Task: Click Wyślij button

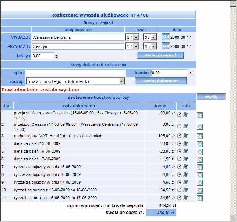Action: pyautogui.click(x=211, y=97)
